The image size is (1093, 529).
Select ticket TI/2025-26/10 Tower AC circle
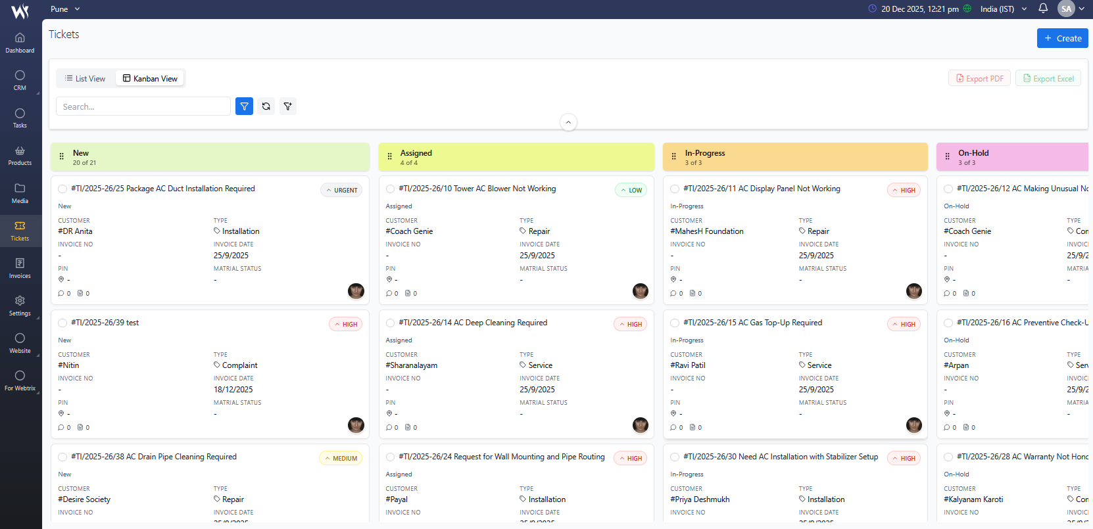[x=391, y=189]
